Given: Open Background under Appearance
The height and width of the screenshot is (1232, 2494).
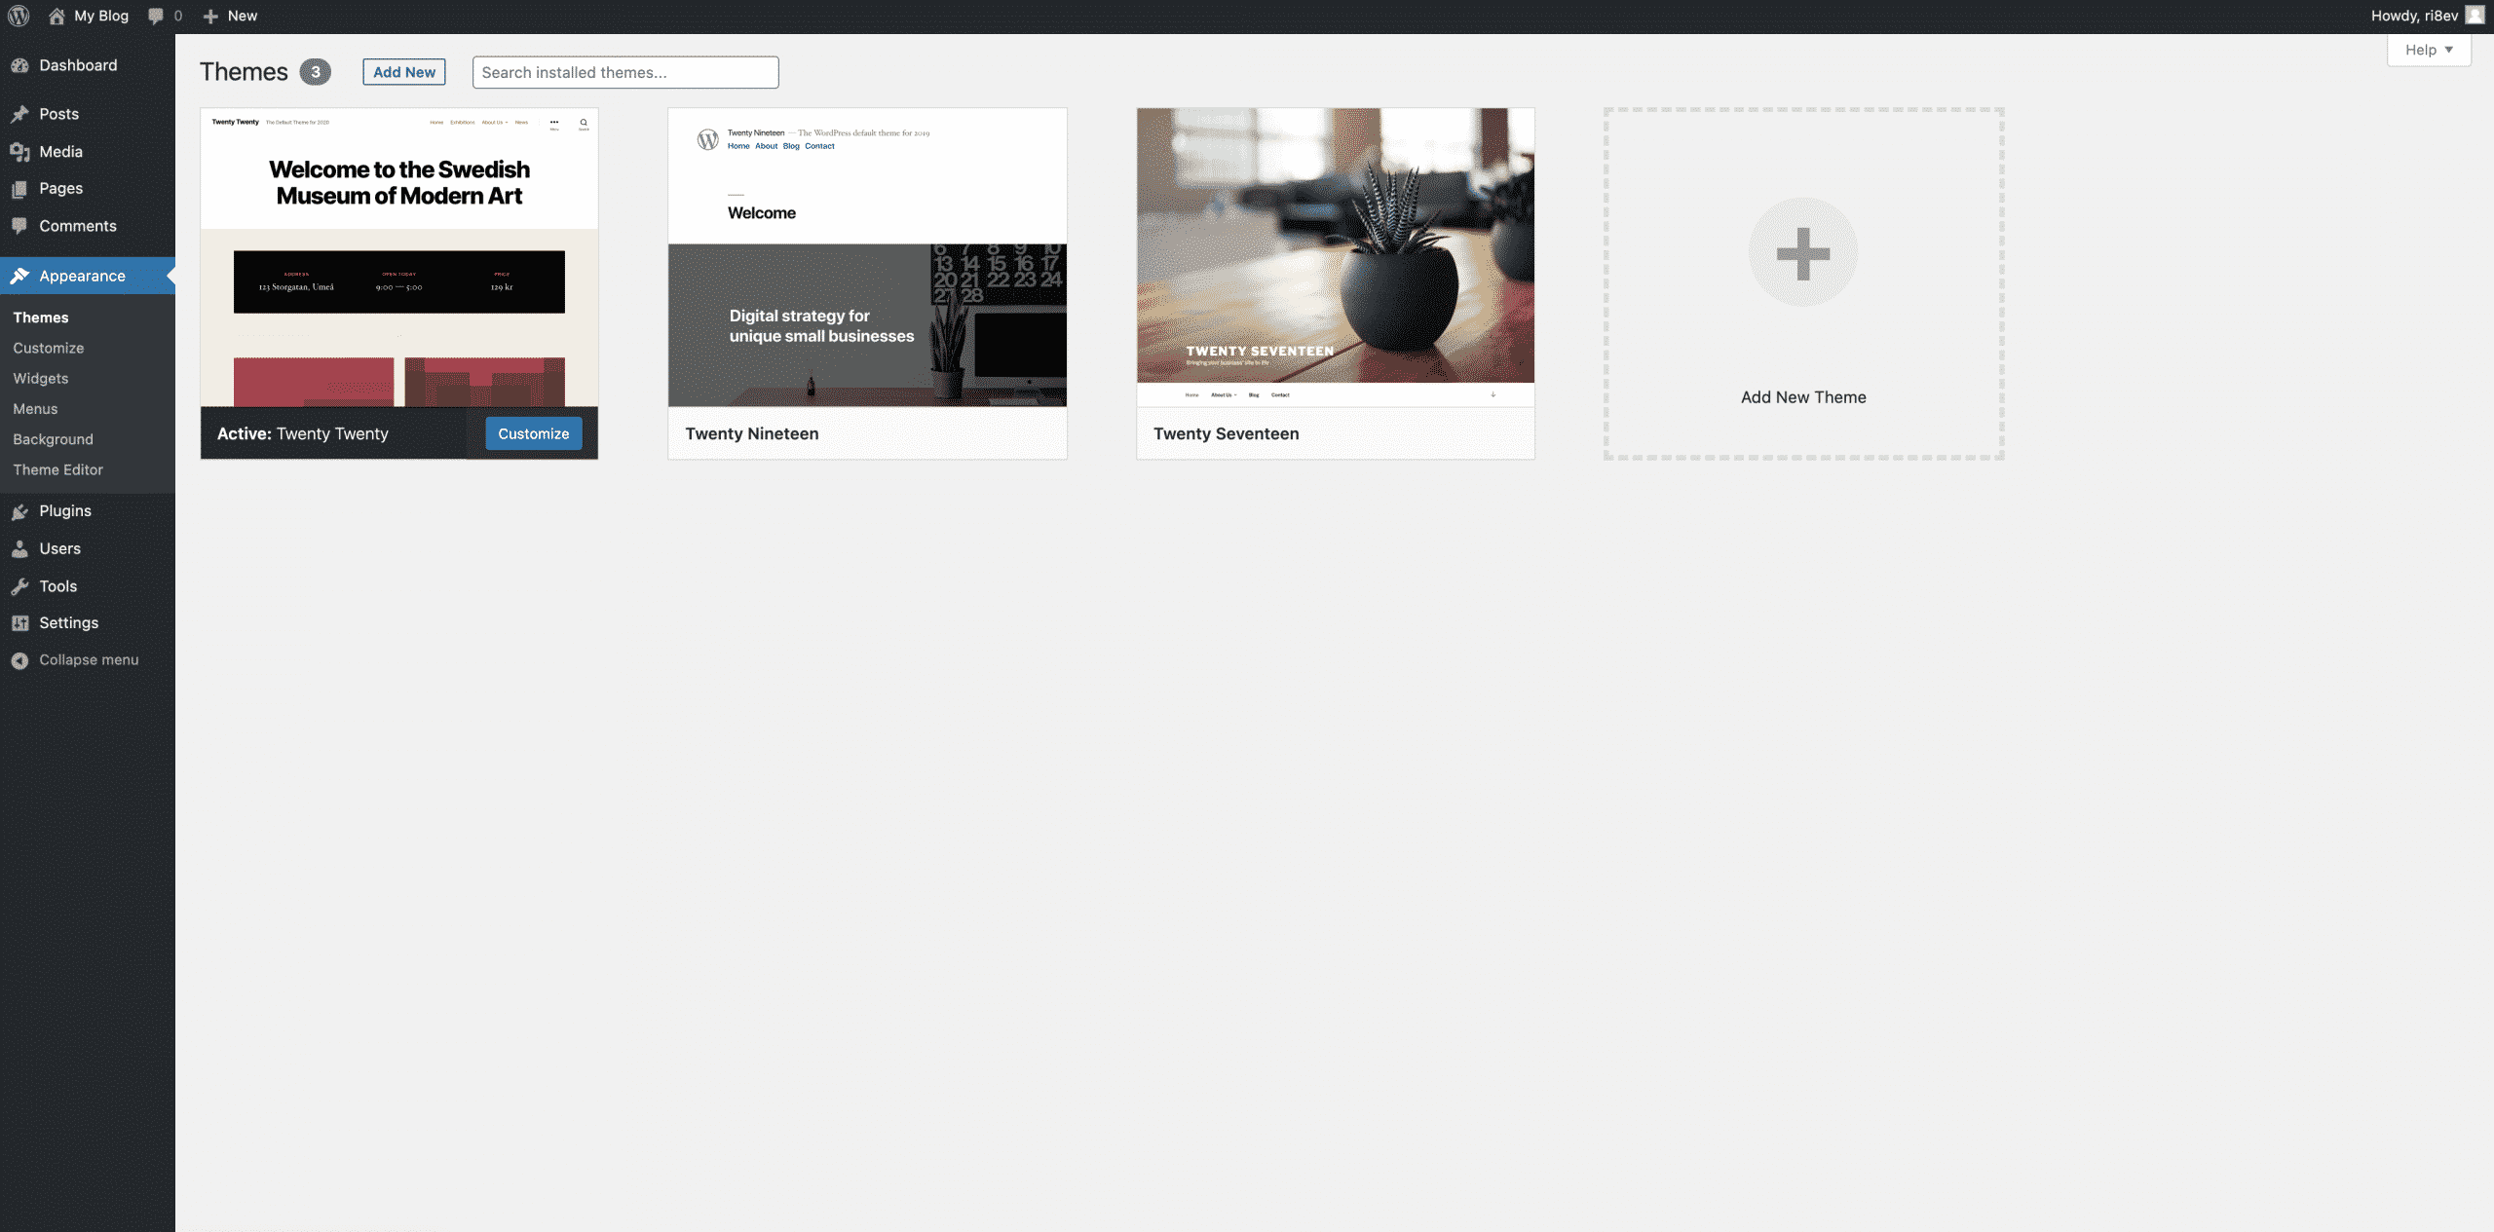Looking at the screenshot, I should click(54, 439).
